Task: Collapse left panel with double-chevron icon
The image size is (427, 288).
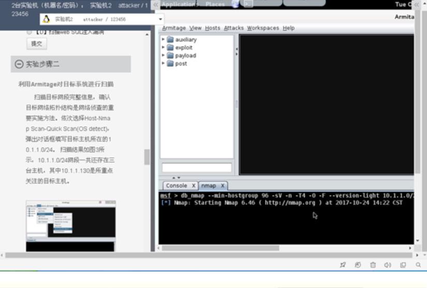Action: (x=155, y=5)
